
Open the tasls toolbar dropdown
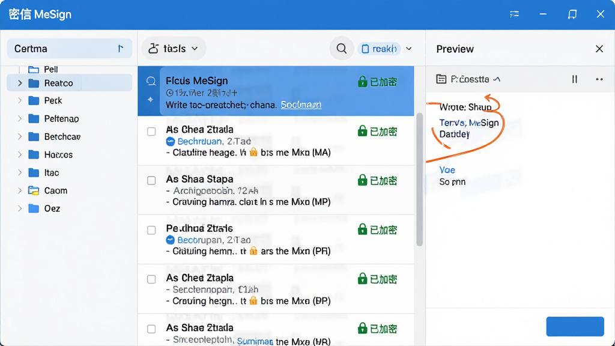pos(174,49)
